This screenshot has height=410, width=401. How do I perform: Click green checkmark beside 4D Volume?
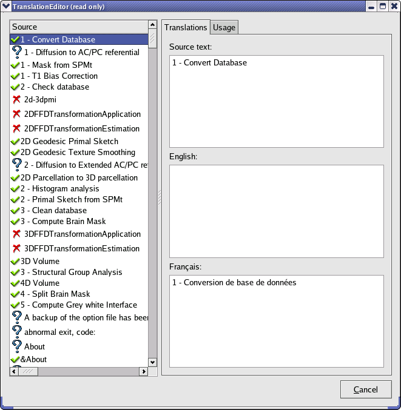coord(15,283)
